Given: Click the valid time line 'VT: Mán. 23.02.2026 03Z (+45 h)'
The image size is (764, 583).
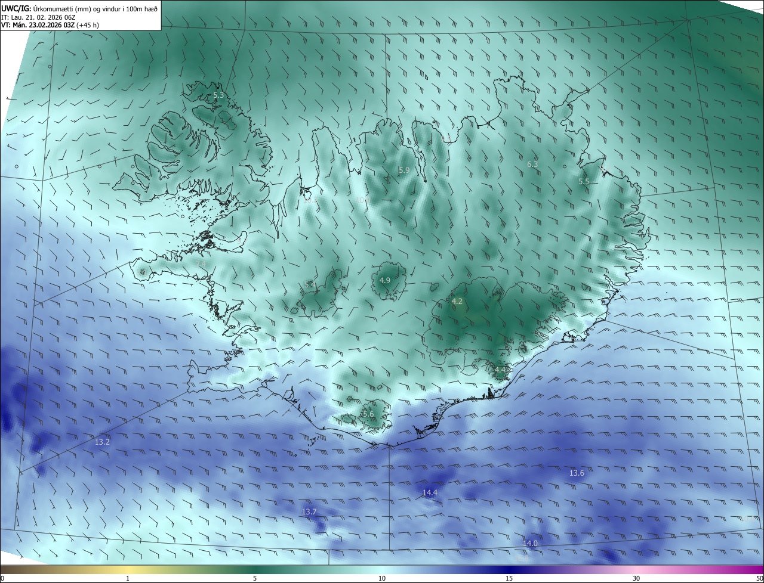Looking at the screenshot, I should 50,25.
